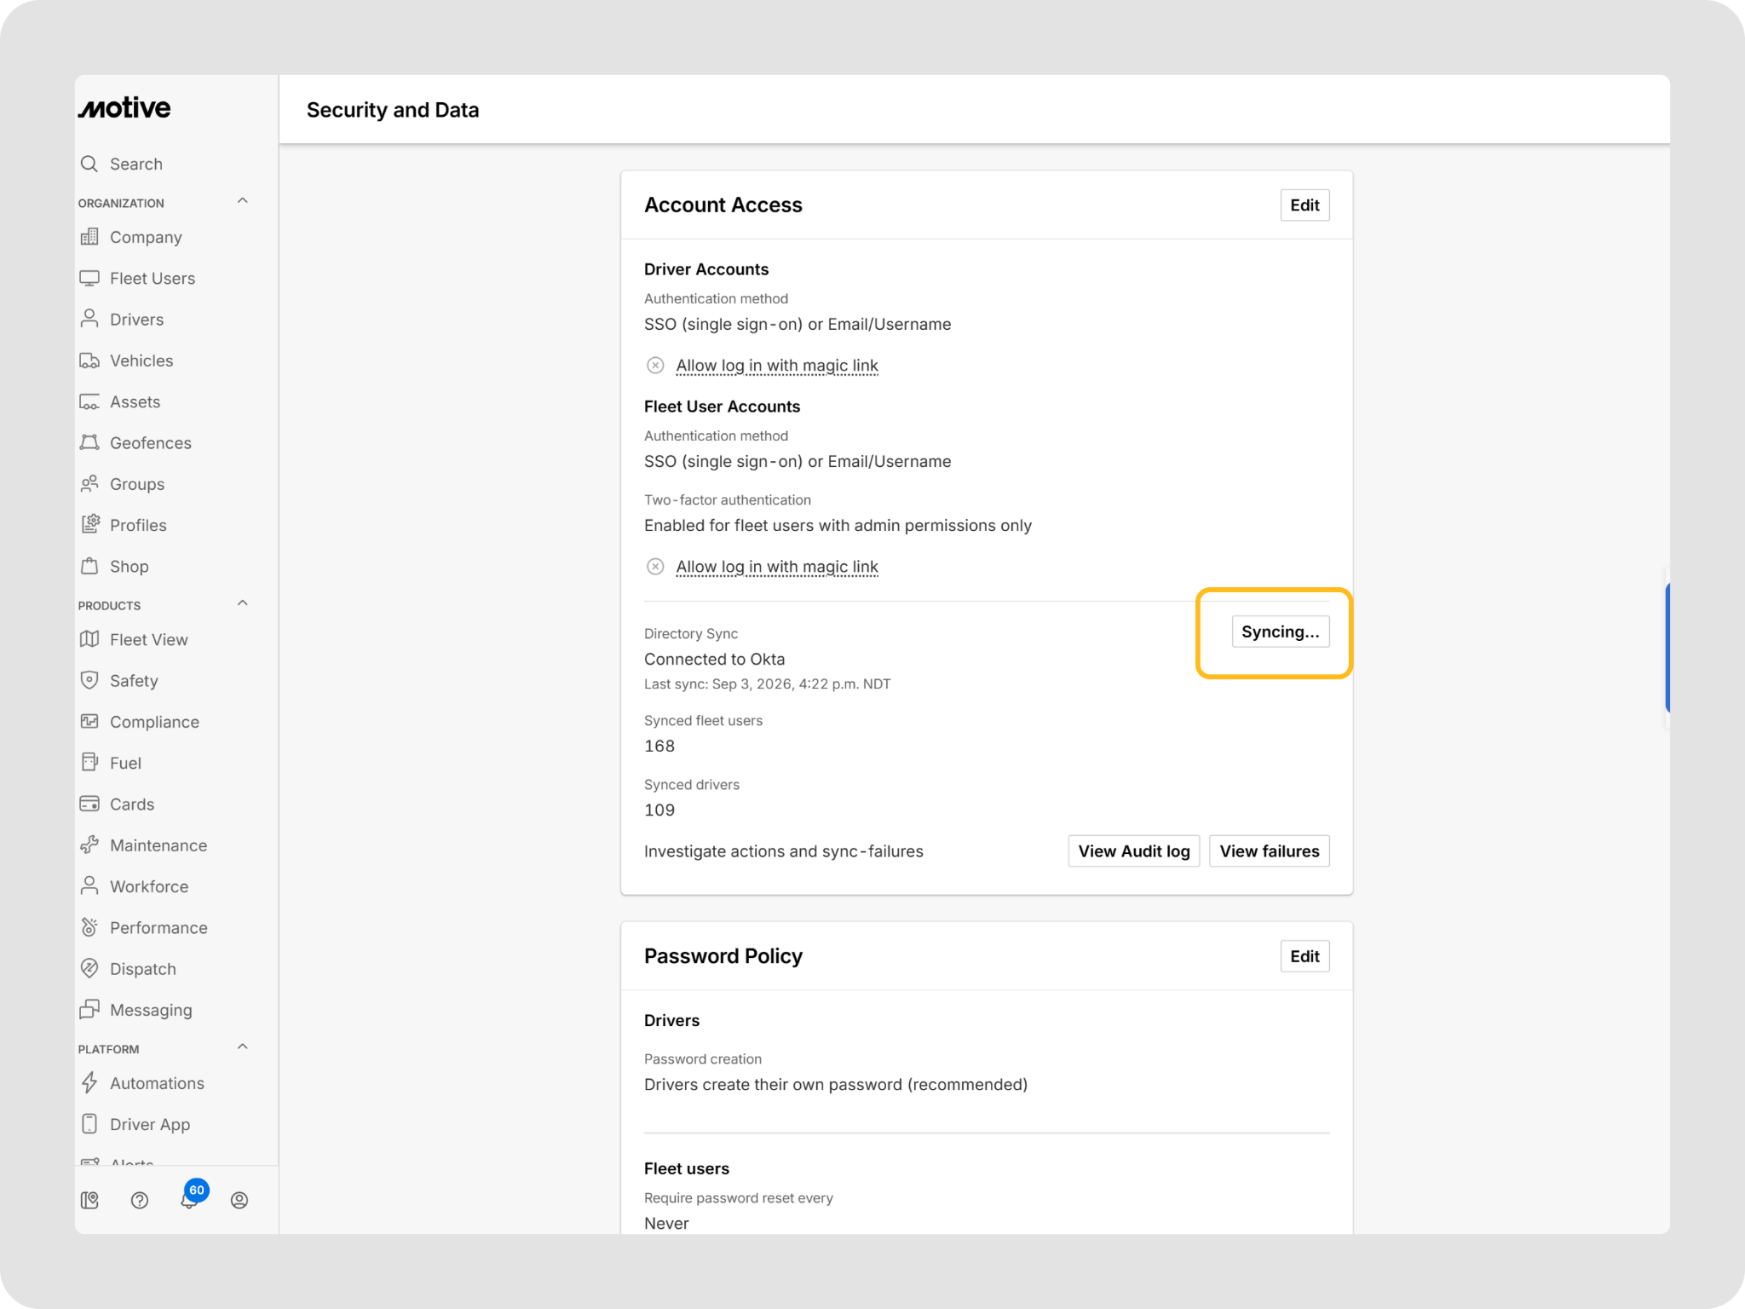Toggle Fleet User Accounts magic link status icon

[655, 567]
